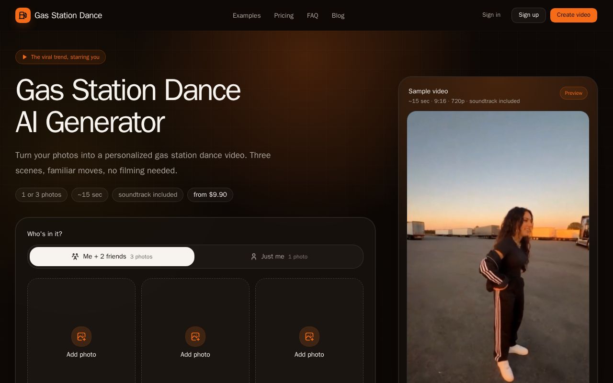Click the "9:16 · 720p" sample video details line
This screenshot has height=383, width=613.
click(464, 101)
